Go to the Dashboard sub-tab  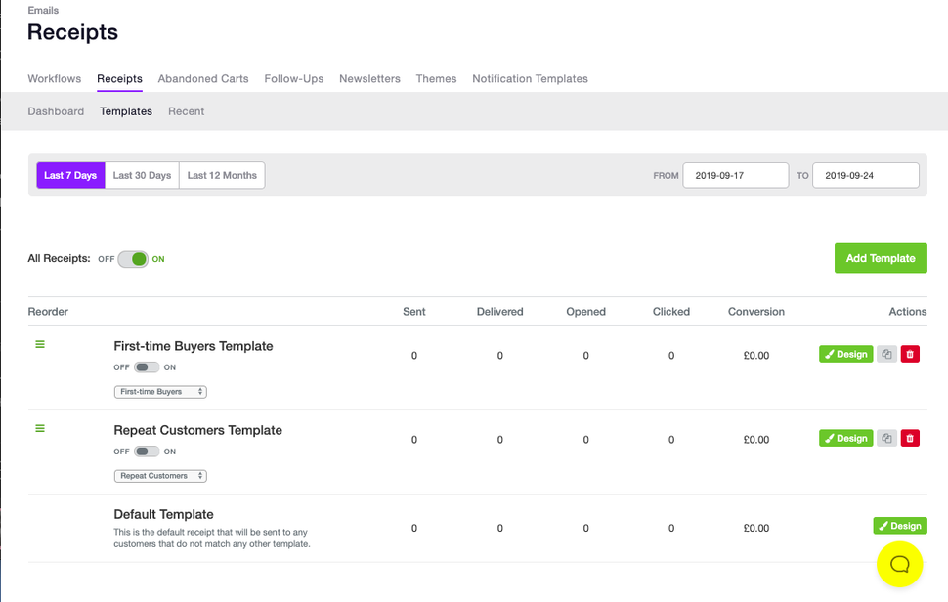click(56, 110)
